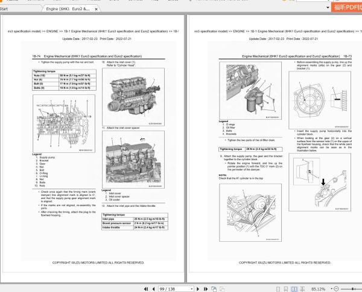Open the page number dropdown arrow

click(x=191, y=289)
